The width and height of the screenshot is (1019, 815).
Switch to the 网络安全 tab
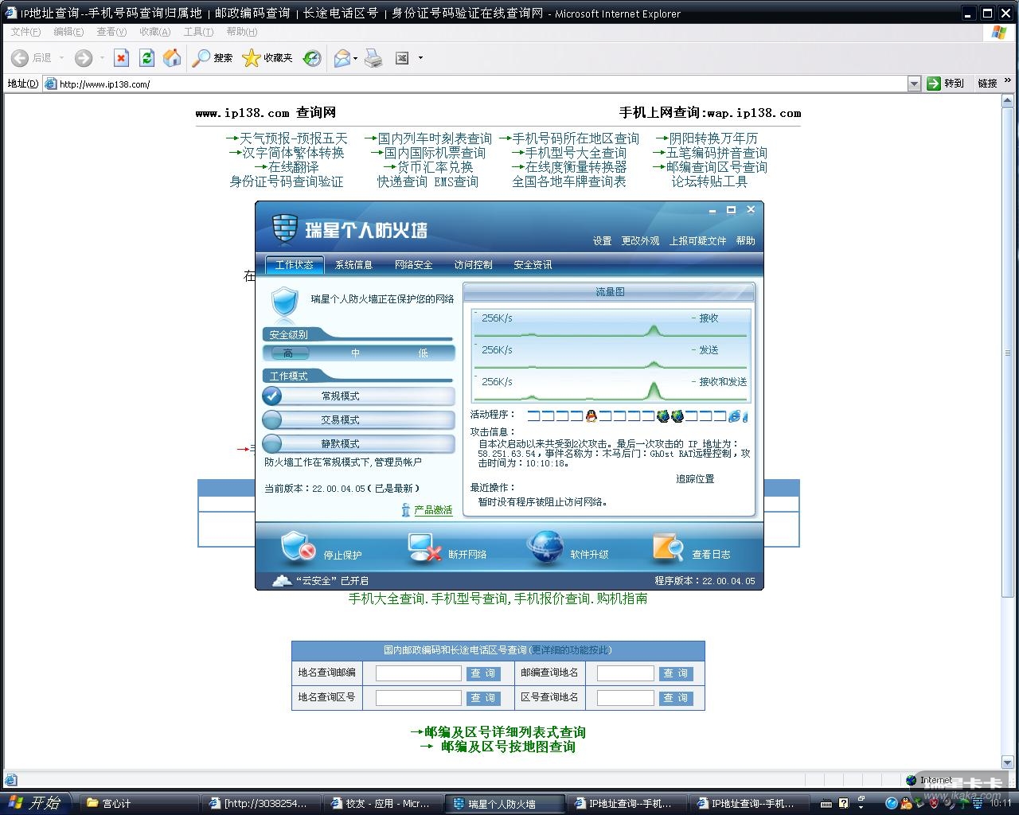click(x=414, y=265)
